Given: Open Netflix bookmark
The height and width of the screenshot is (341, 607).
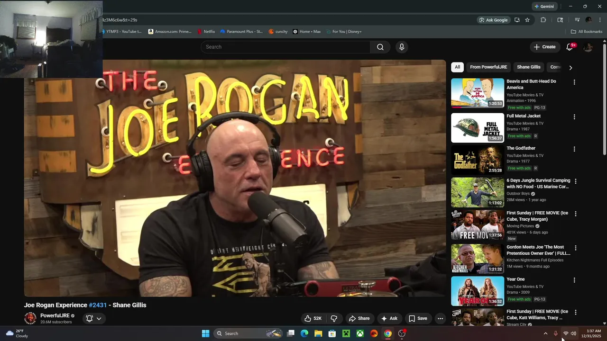Looking at the screenshot, I should 206,32.
